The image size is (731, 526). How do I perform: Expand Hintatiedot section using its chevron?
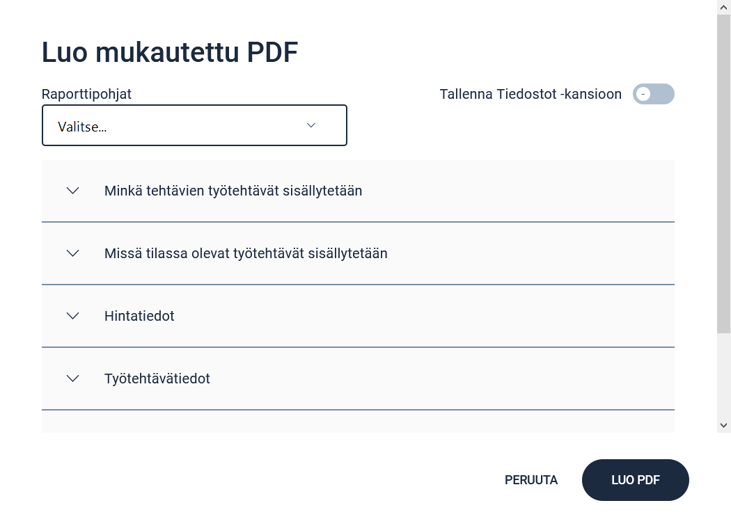[73, 316]
